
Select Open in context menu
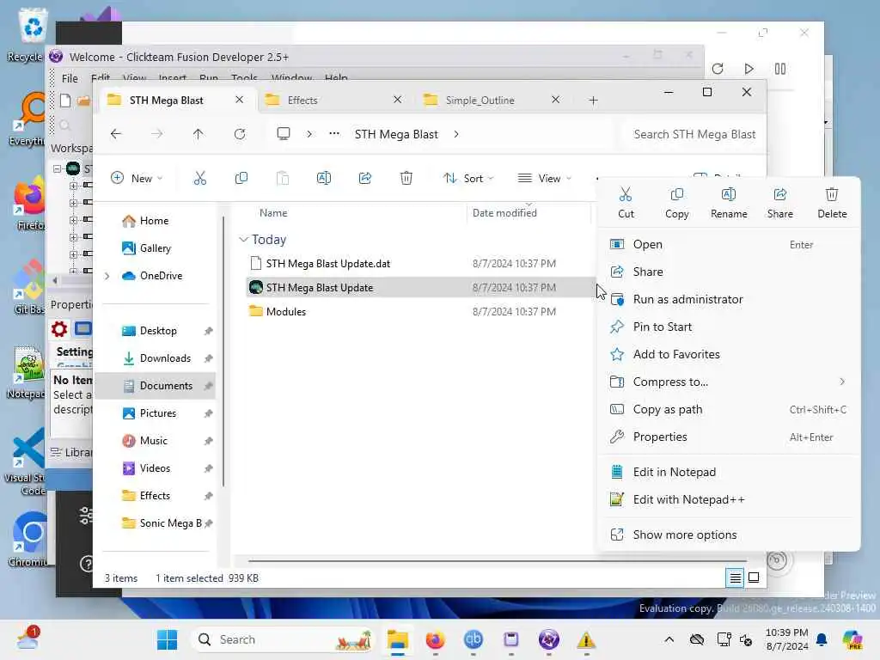tap(729, 245)
